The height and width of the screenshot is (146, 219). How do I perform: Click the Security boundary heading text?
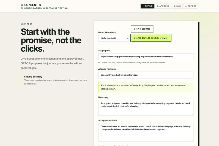pos(33,77)
